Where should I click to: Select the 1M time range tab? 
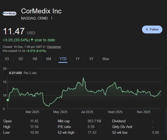click(x=35, y=59)
